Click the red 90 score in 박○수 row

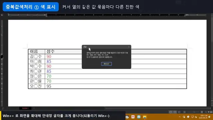click(x=49, y=66)
